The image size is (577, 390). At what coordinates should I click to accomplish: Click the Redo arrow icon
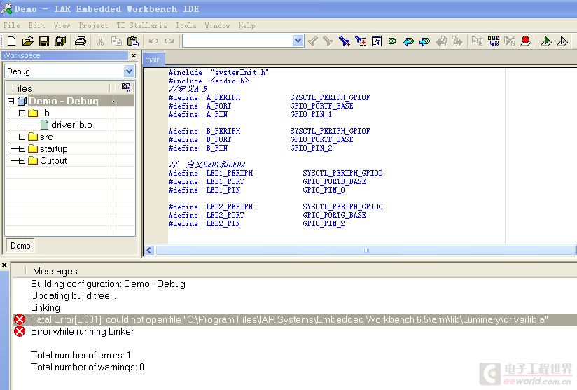click(x=169, y=41)
